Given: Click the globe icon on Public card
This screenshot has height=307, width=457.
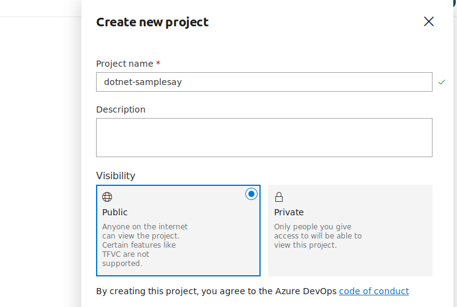Looking at the screenshot, I should click(x=107, y=197).
